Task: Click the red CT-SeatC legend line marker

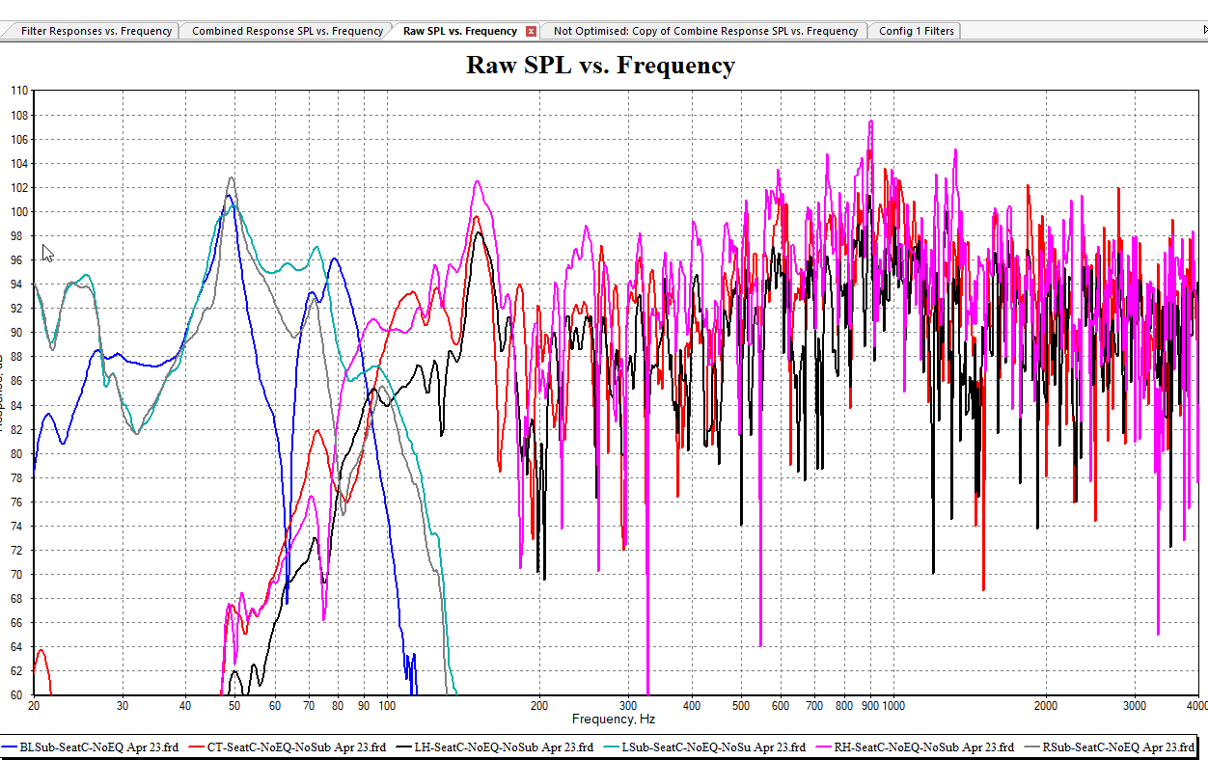Action: pos(196,747)
